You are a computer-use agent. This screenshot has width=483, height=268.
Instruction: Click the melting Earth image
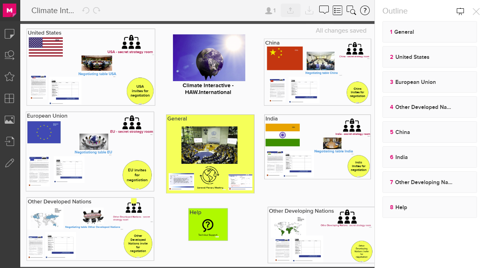(x=209, y=58)
